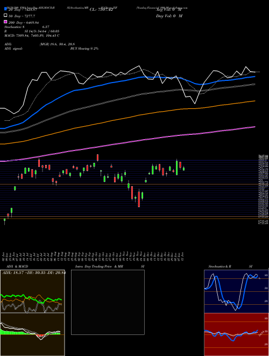Select the '50 Day - 7277.7' label

coord(22,16)
